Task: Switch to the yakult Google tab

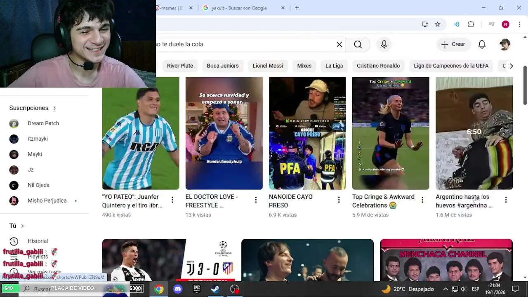Action: coord(243,8)
